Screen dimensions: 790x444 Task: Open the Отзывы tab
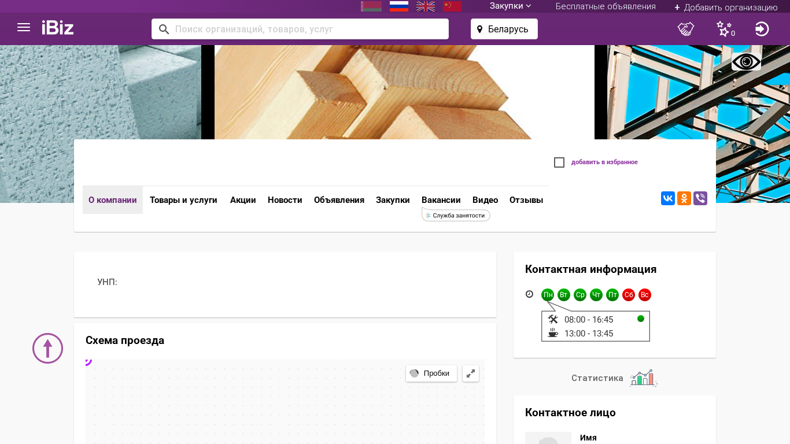tap(526, 200)
